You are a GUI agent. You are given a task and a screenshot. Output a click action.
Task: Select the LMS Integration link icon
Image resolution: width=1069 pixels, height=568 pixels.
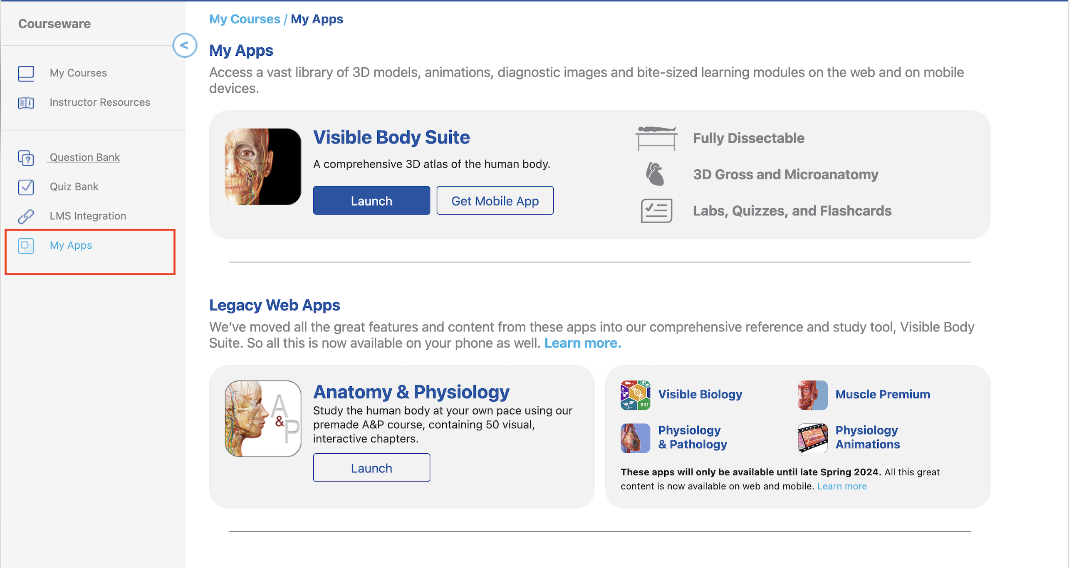(x=26, y=216)
